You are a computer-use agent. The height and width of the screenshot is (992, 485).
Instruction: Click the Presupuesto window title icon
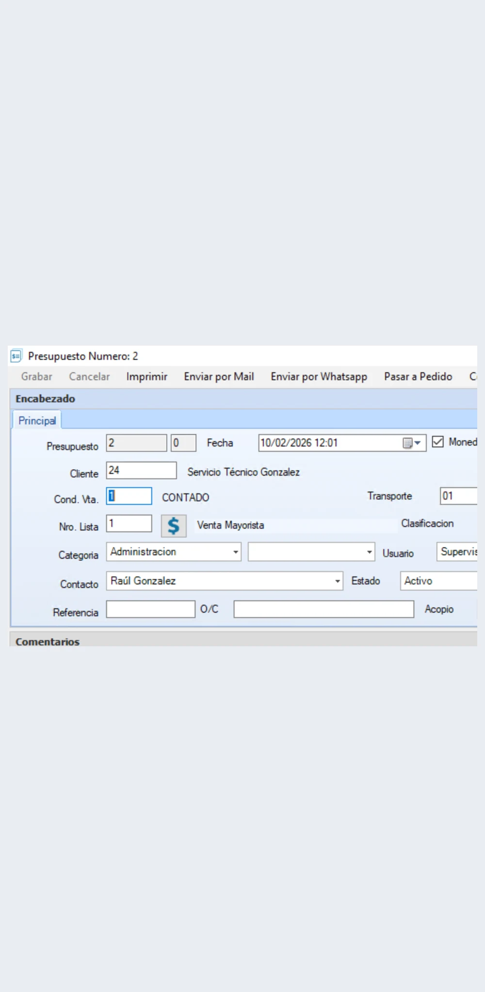(16, 356)
